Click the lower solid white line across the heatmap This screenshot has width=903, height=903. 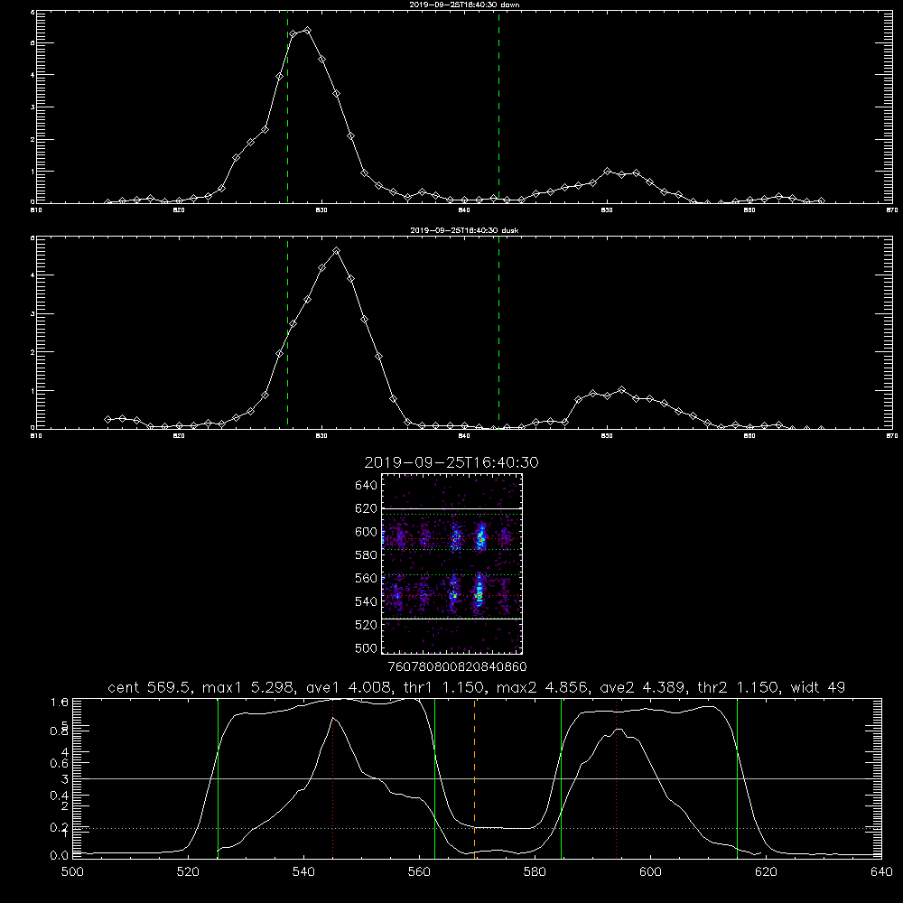452,619
